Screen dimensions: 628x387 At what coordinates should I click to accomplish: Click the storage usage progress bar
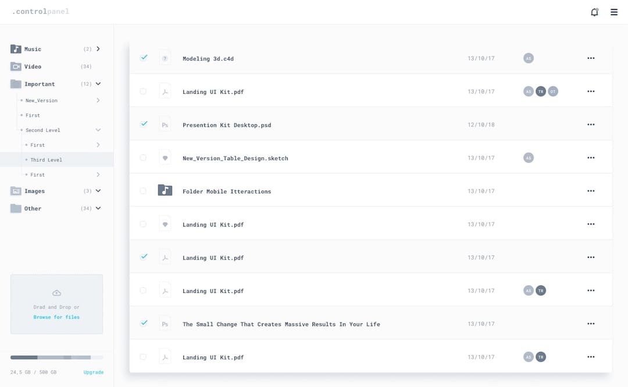click(56, 357)
